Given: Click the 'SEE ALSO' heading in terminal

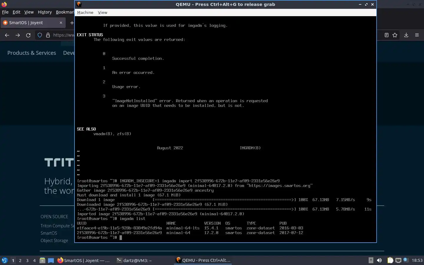Looking at the screenshot, I should 86,129.
